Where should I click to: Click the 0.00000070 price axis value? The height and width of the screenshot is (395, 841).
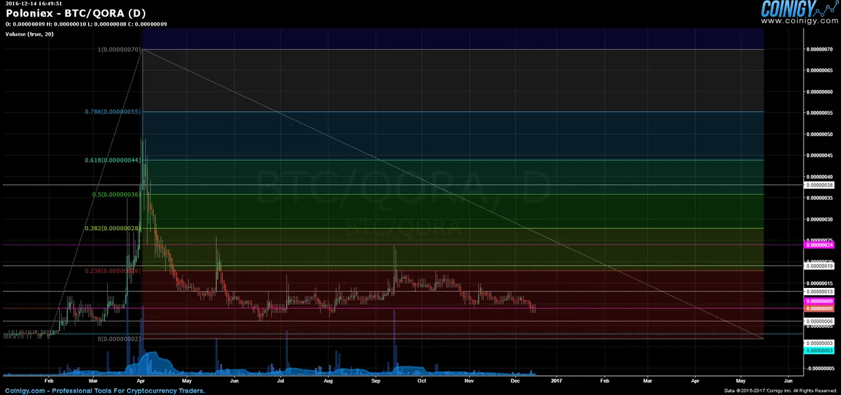coord(821,49)
